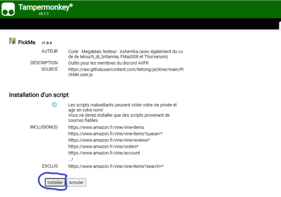Screen dimensions: 281x197
Task: Click the DESCRIPTION label
Action: tap(44, 63)
